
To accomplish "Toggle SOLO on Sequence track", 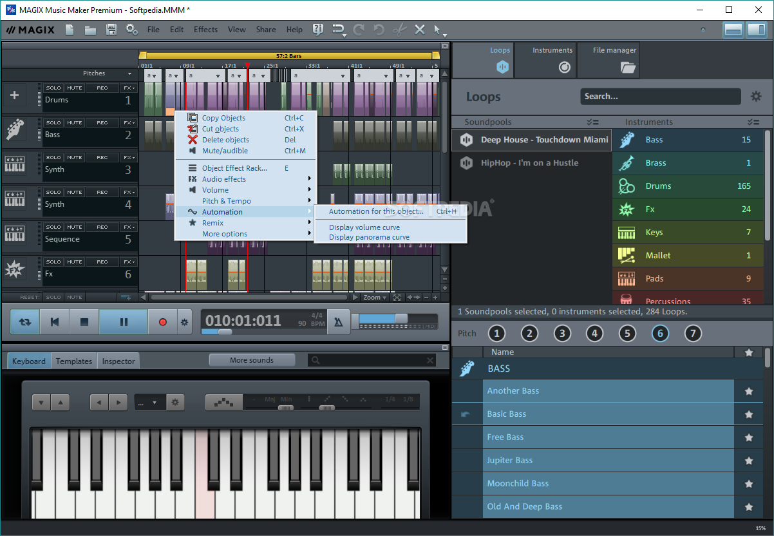I will coord(53,227).
